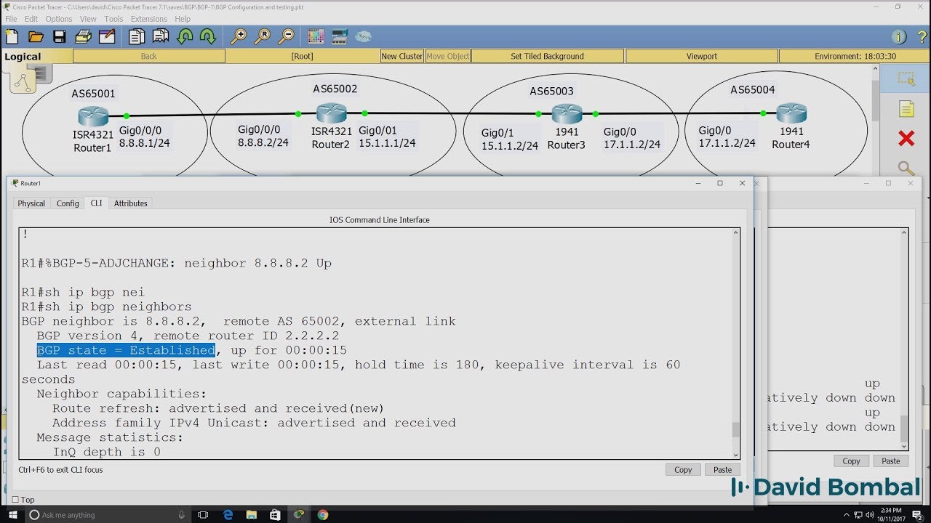
Task: Create a new Packet Tracer file
Action: (12, 36)
